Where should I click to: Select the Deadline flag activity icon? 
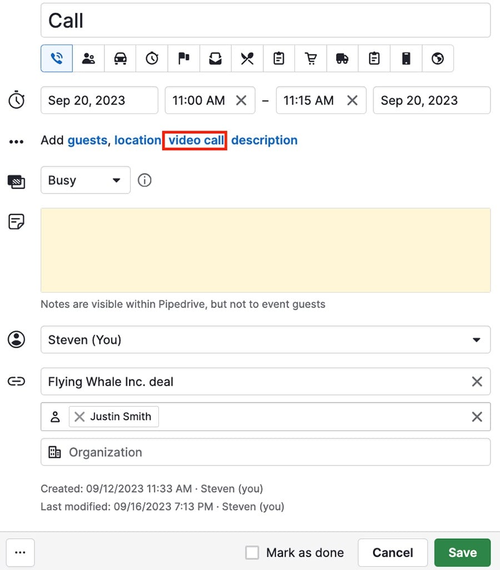point(184,58)
